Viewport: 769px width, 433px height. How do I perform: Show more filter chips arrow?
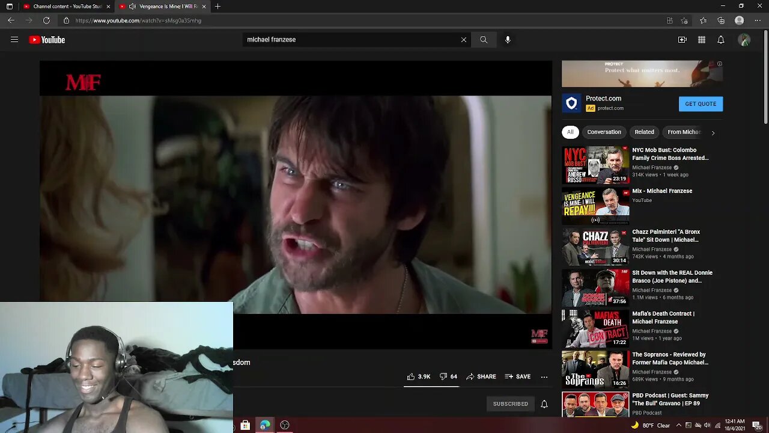[713, 132]
